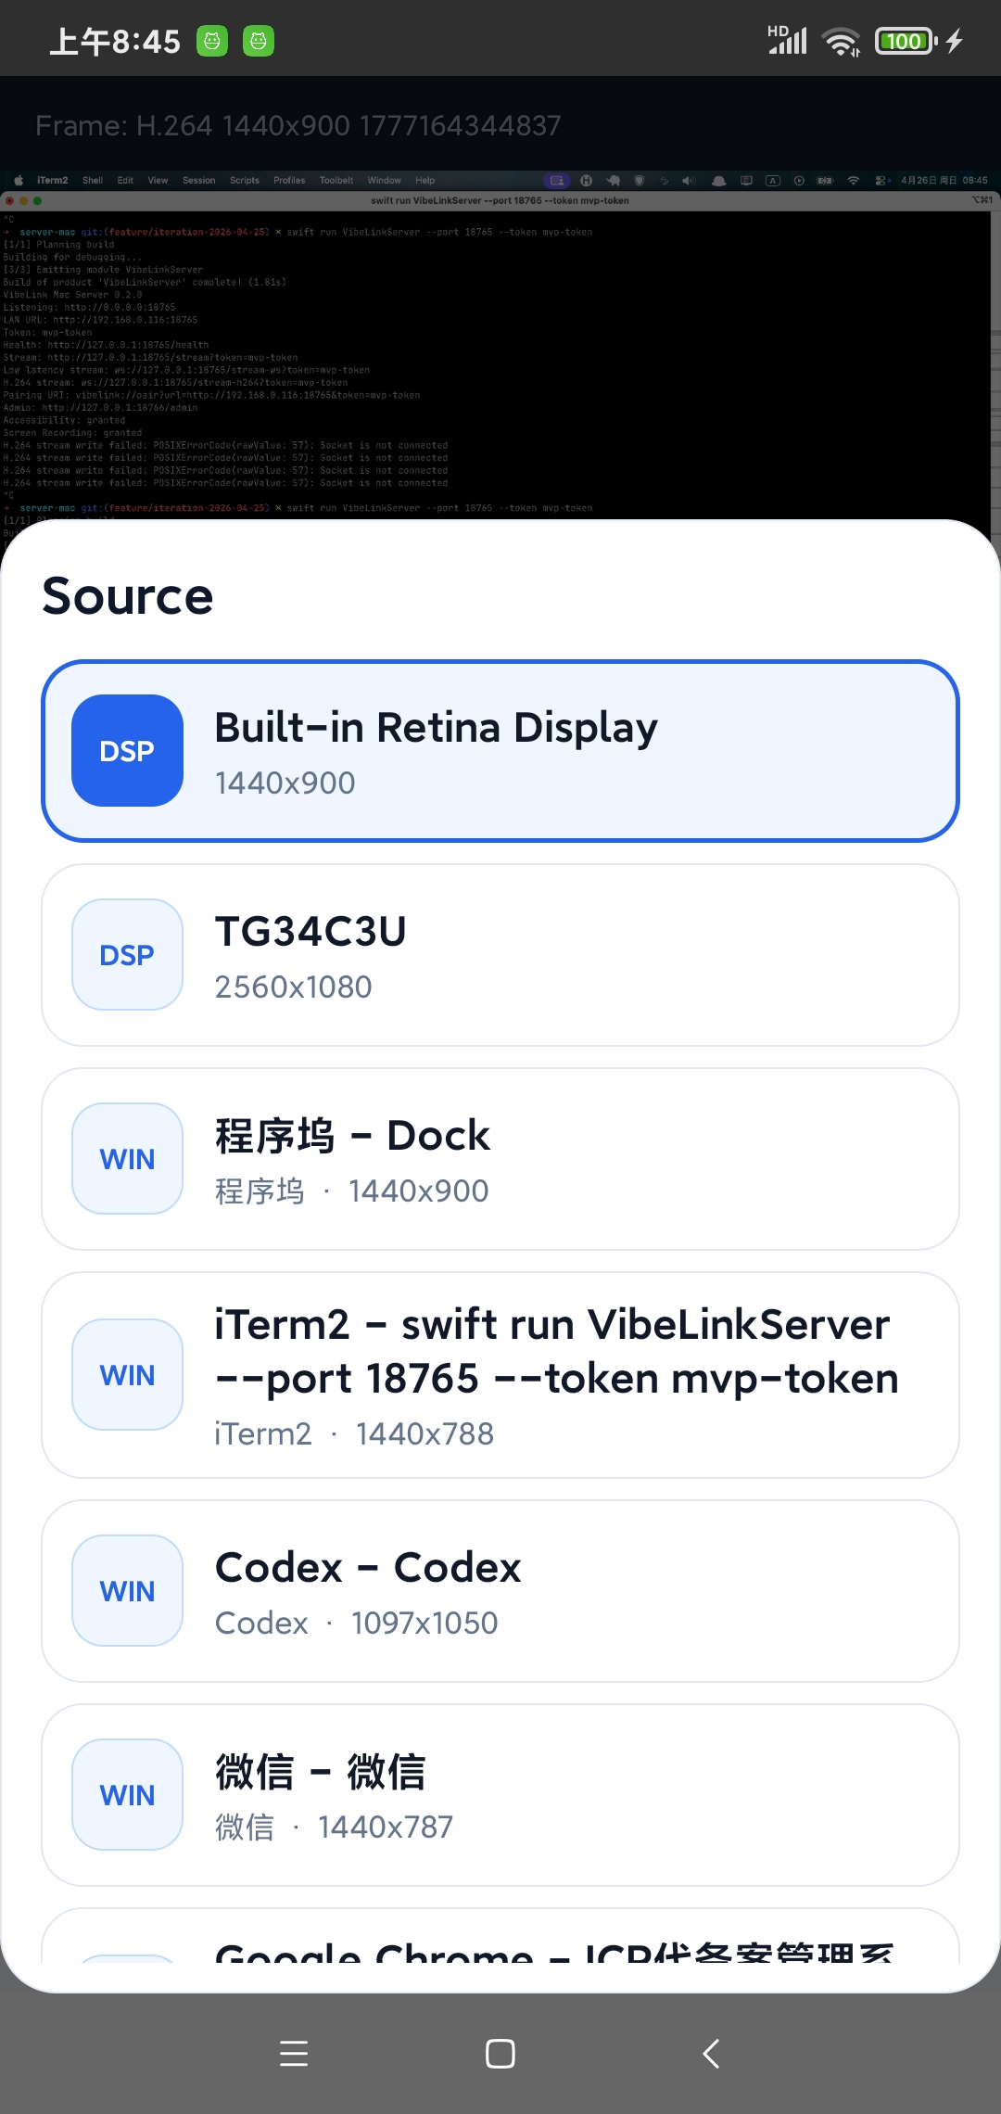Click the 4月26日 date and clock in mirrored menu bar
This screenshot has width=1001, height=2114.
[x=944, y=181]
